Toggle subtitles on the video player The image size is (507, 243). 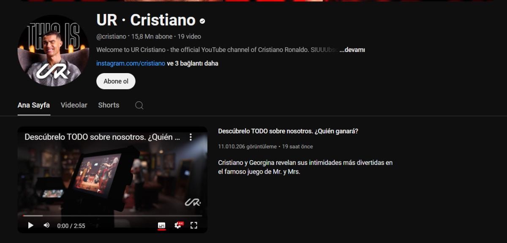point(161,225)
